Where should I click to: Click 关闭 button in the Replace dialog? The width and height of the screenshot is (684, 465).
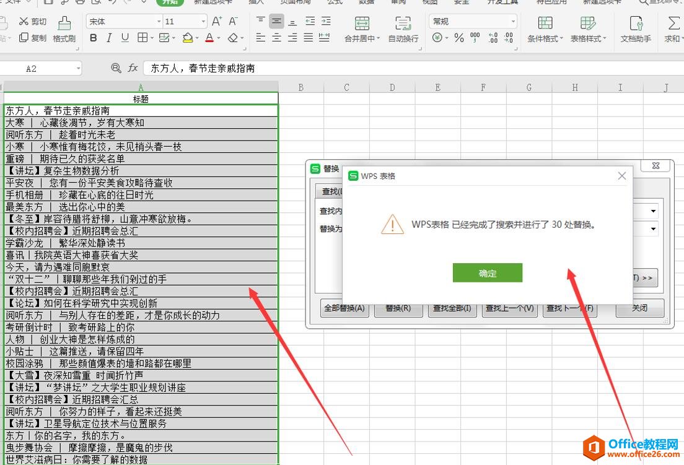640,308
